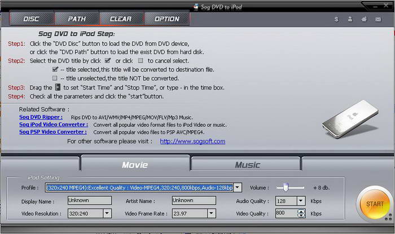Click the email envelope icon
Viewport: 395px width, 234px height.
coord(378,19)
